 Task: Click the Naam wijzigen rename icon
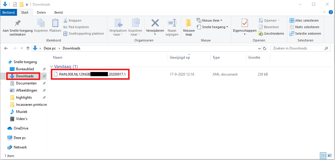point(172,23)
